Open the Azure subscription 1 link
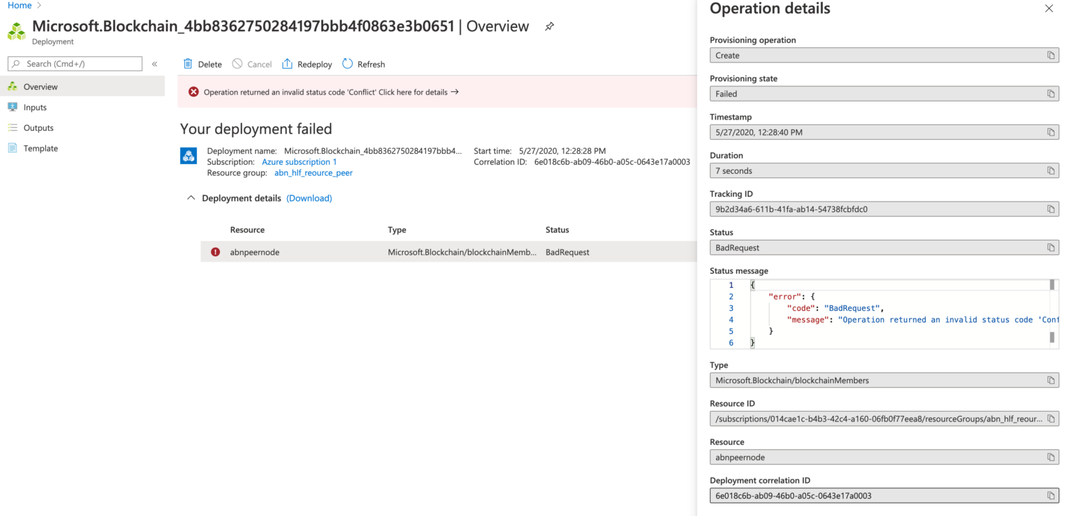The width and height of the screenshot is (1069, 516). click(299, 161)
